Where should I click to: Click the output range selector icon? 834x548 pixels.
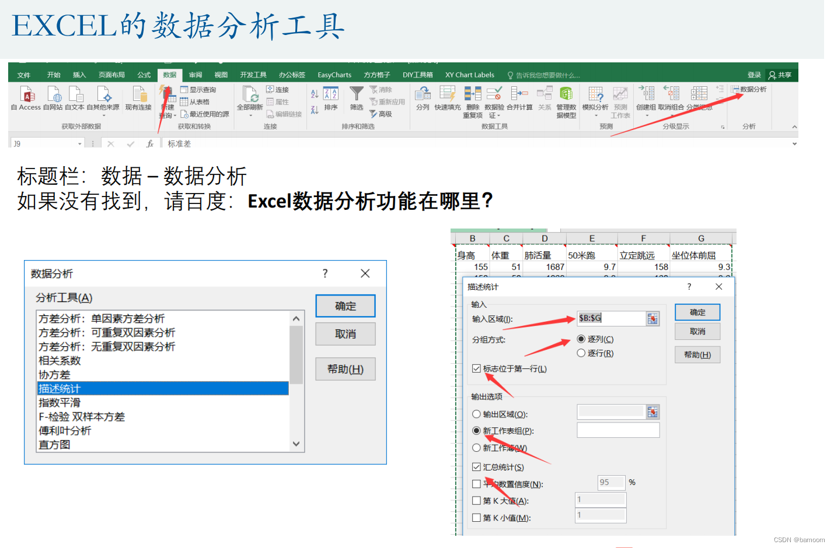tap(652, 412)
